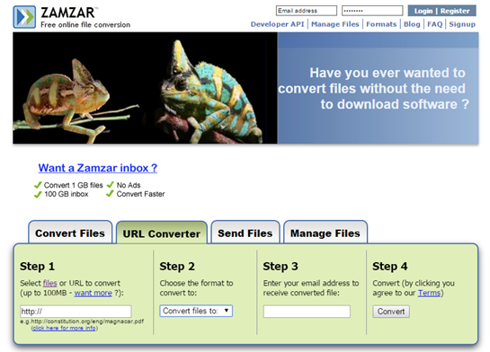The width and height of the screenshot is (490, 352).
Task: Click the Convert button
Action: (391, 312)
